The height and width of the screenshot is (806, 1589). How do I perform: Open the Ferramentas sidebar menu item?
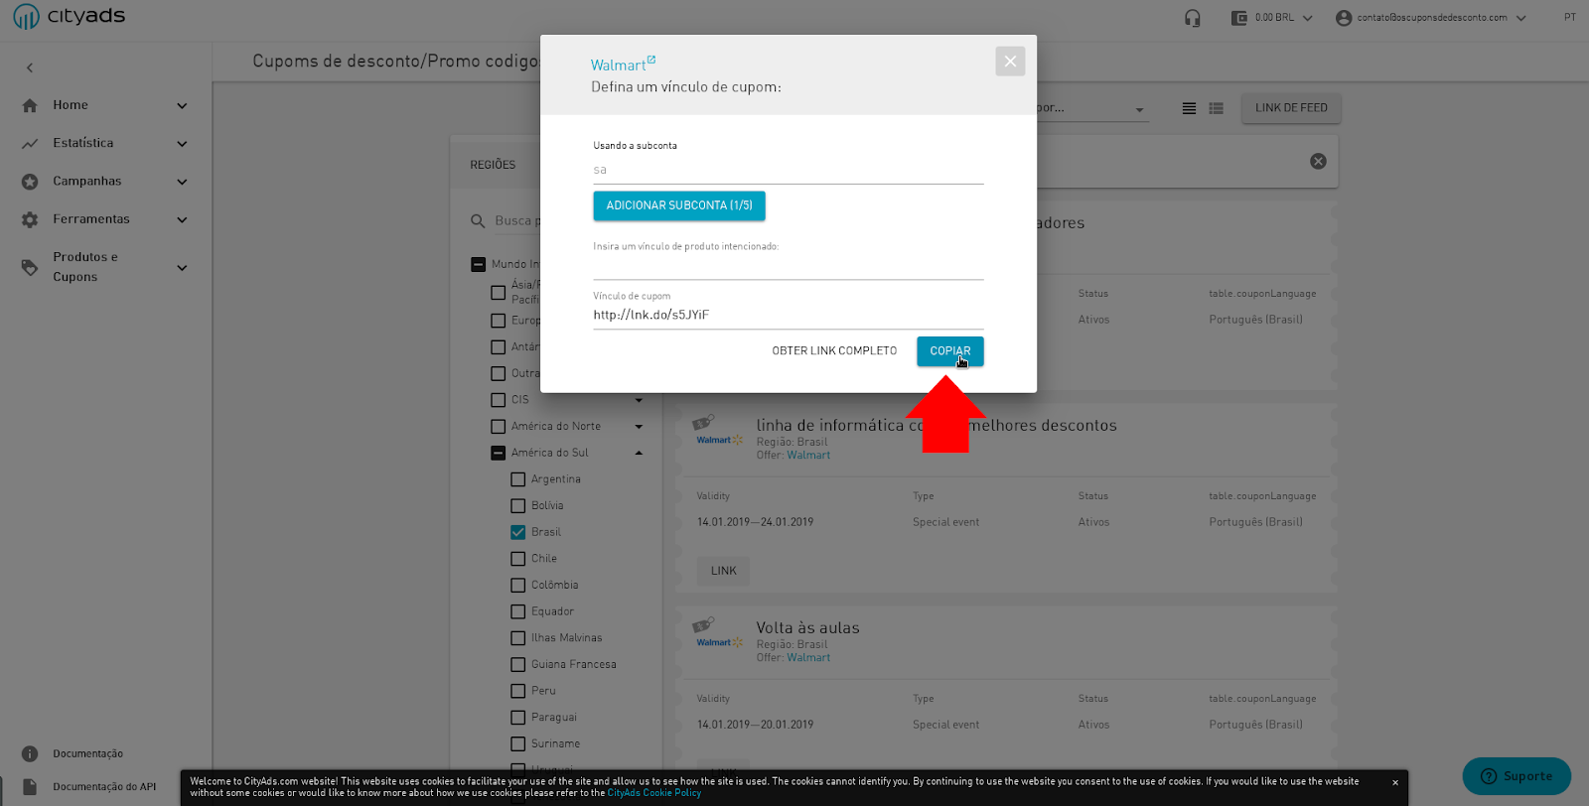tap(105, 219)
